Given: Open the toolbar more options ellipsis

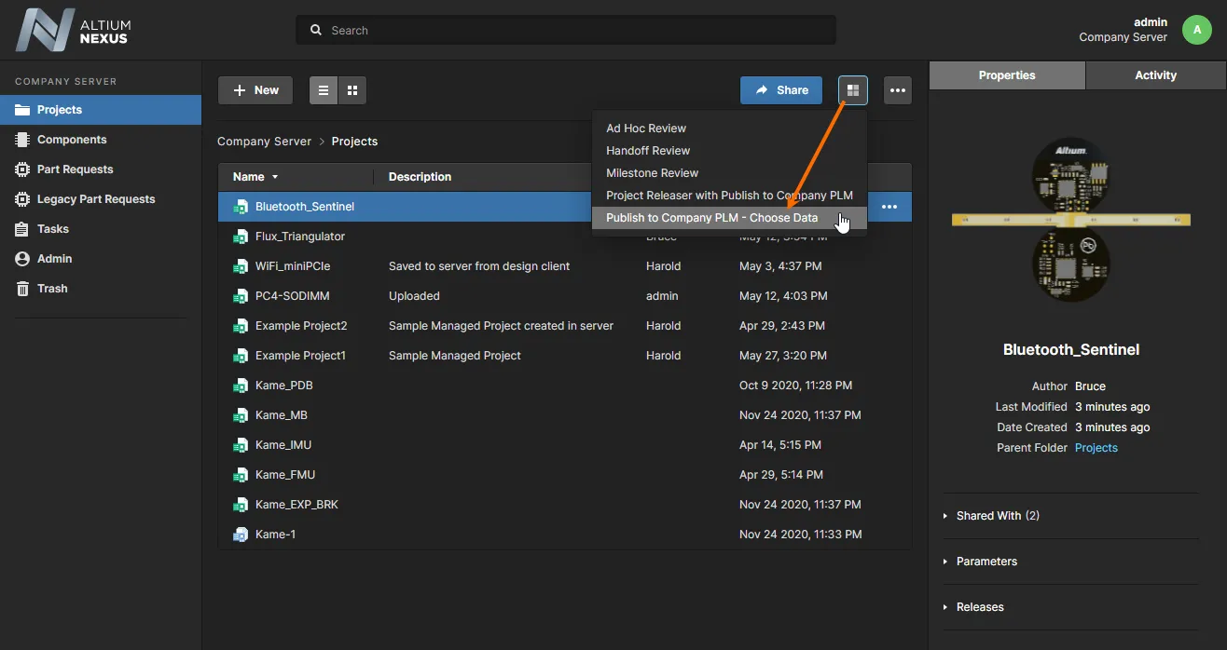Looking at the screenshot, I should pos(898,90).
